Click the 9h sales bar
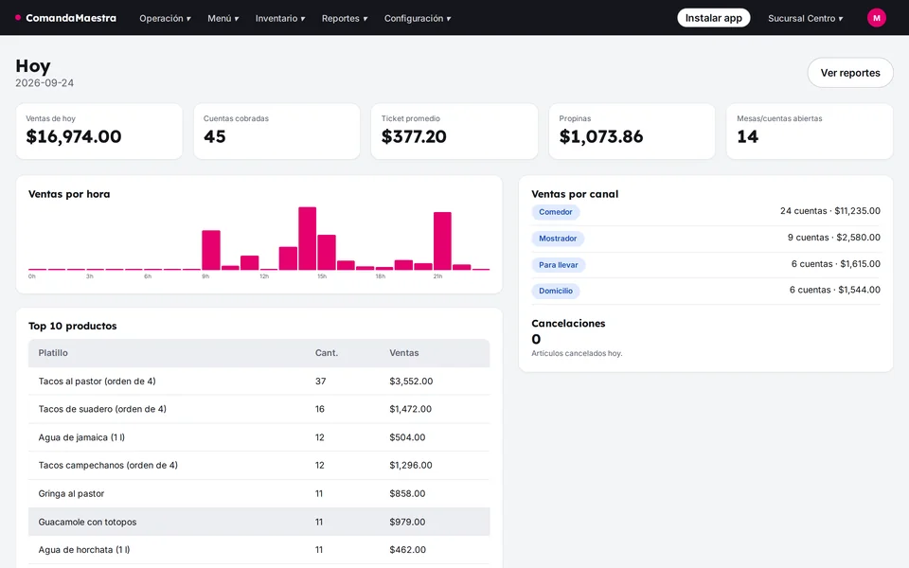 pos(211,250)
